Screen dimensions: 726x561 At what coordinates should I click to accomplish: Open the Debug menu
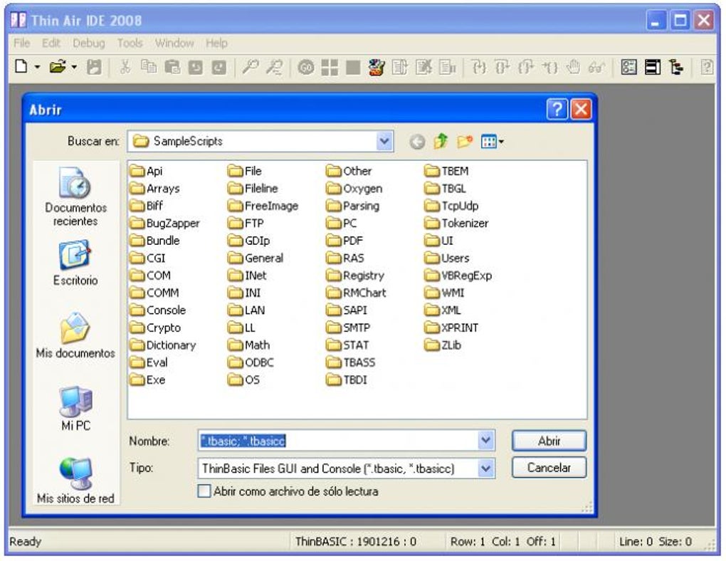tap(90, 43)
